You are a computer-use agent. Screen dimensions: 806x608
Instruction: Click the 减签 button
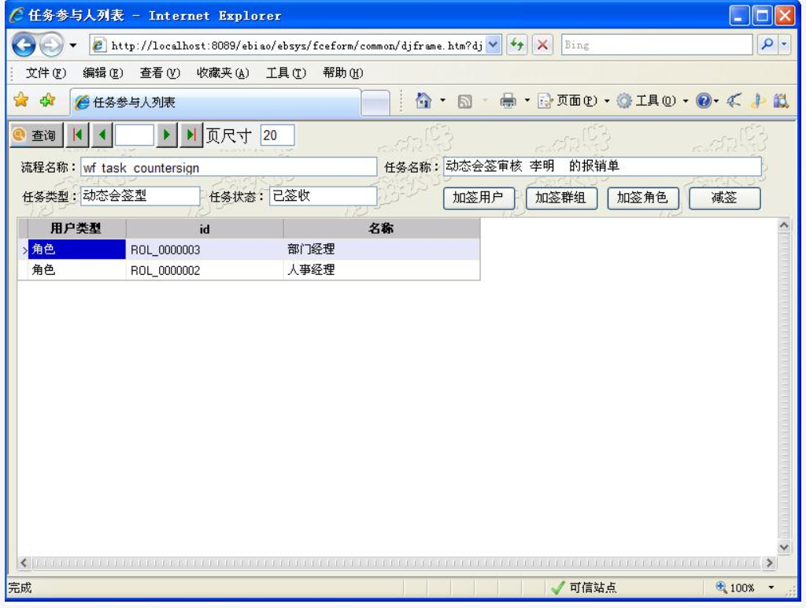724,198
